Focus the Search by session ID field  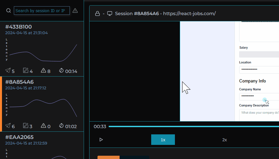pos(42,11)
